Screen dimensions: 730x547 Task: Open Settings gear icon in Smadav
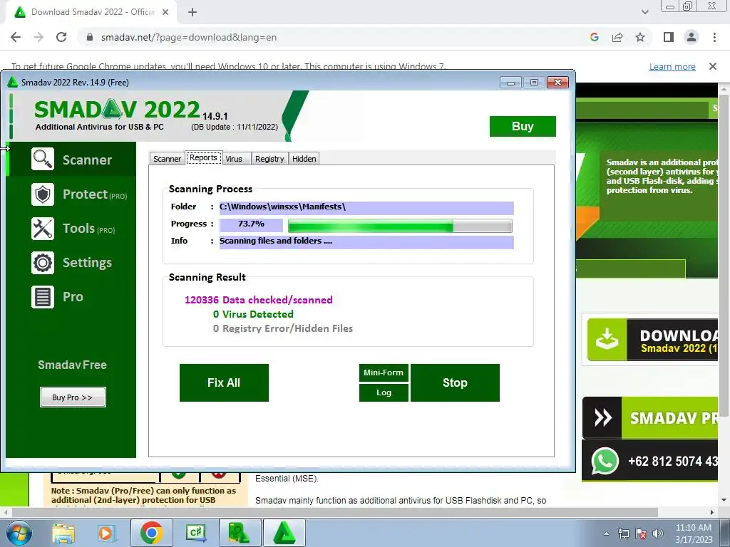(43, 263)
